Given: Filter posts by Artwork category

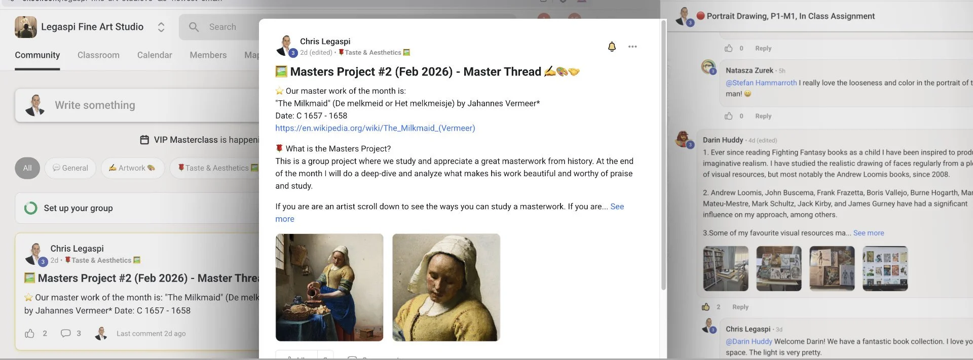Looking at the screenshot, I should pos(132,168).
